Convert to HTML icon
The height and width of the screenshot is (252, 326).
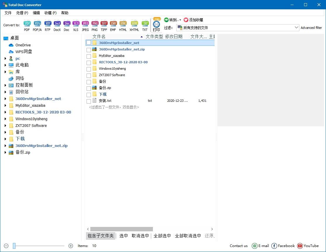tap(123, 23)
